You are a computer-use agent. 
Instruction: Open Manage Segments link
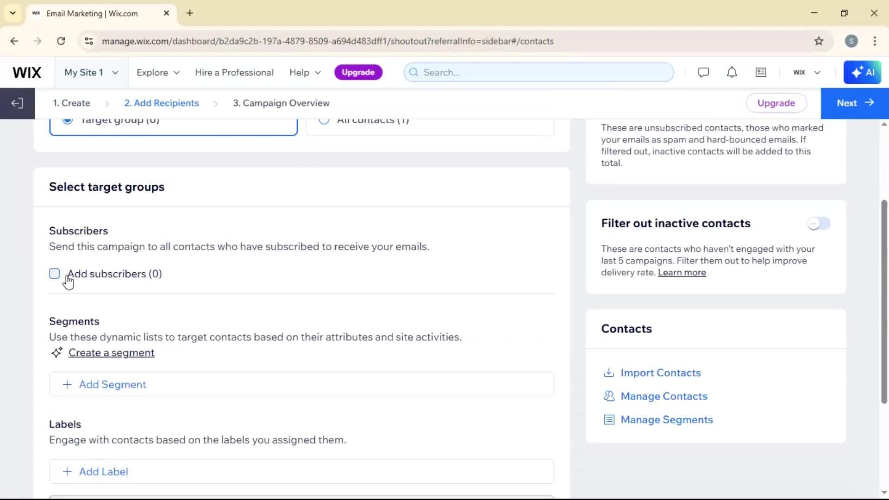tap(666, 420)
